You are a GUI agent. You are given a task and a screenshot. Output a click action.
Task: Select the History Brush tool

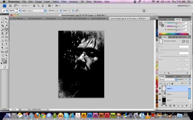point(6,33)
